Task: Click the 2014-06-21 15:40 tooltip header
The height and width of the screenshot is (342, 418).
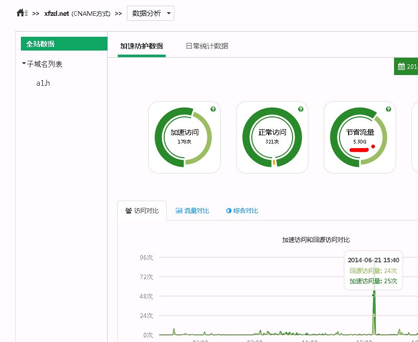Action: 373,260
